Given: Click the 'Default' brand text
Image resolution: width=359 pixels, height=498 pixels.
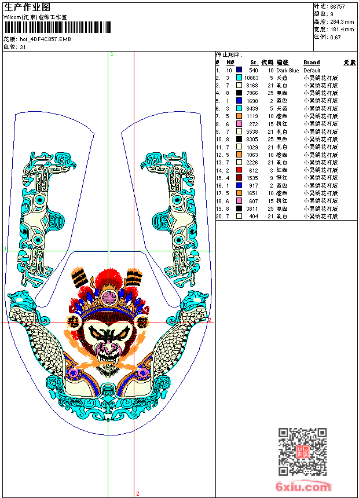Looking at the screenshot, I should click(312, 71).
